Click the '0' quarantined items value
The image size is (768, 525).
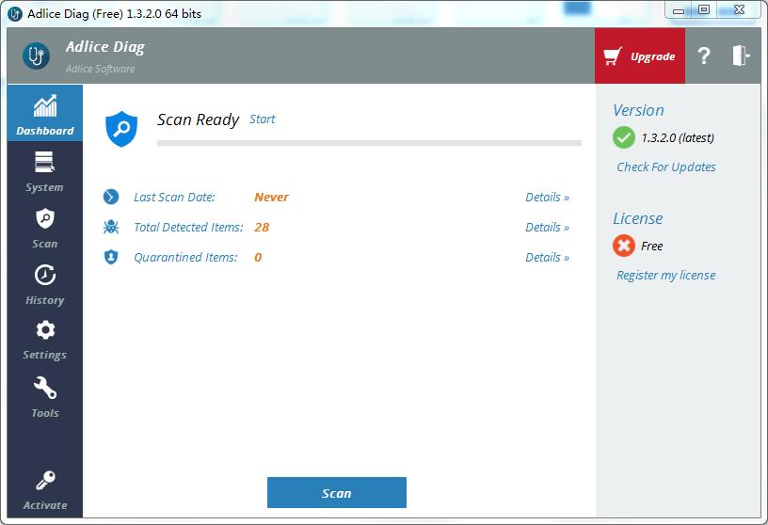258,257
